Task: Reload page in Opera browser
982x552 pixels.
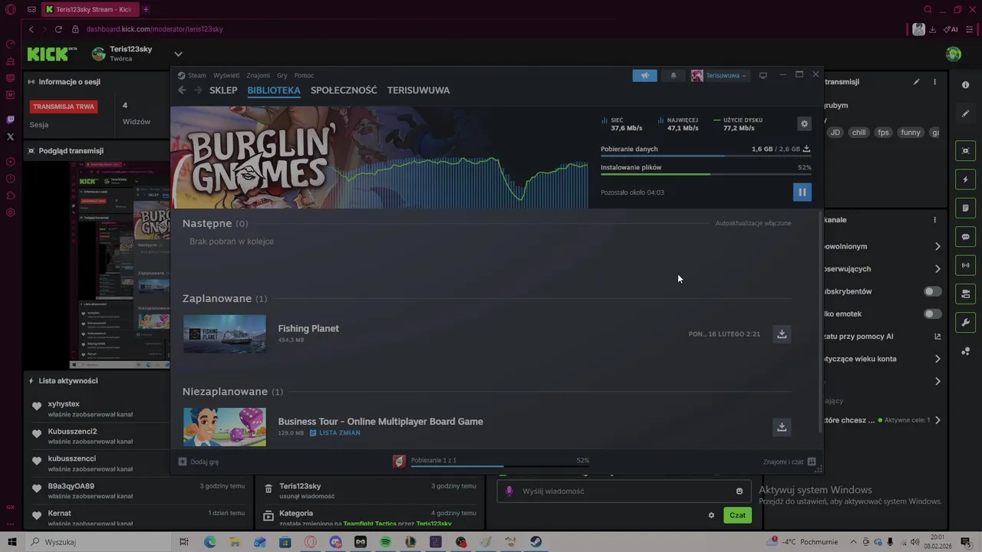Action: 58,29
